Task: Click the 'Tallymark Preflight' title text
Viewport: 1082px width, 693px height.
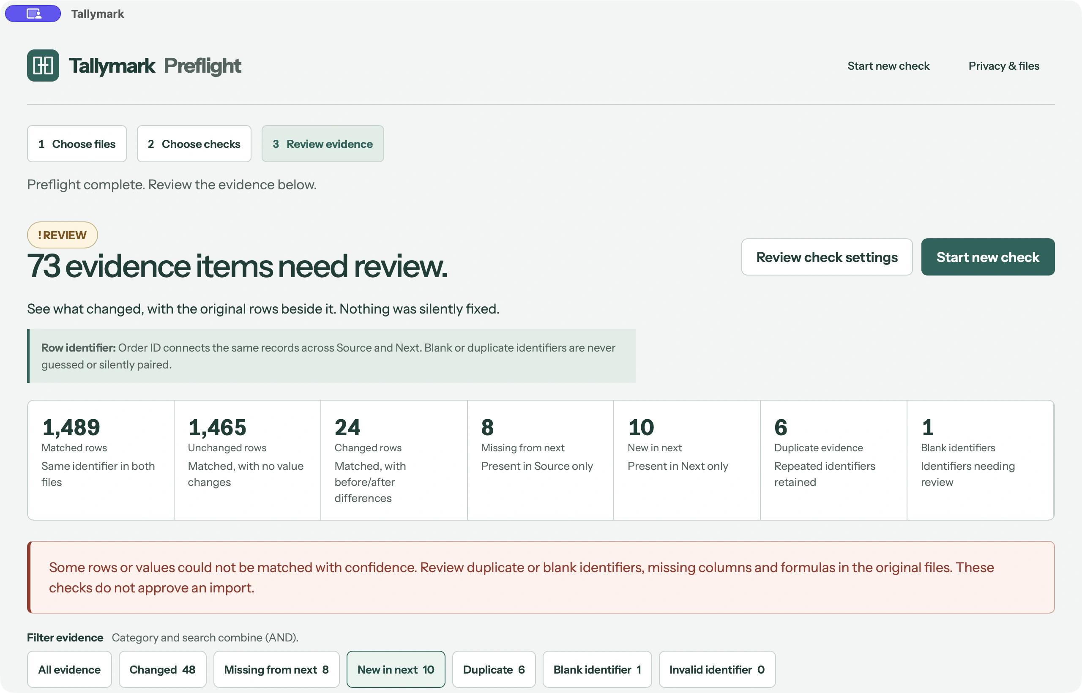Action: [x=155, y=65]
